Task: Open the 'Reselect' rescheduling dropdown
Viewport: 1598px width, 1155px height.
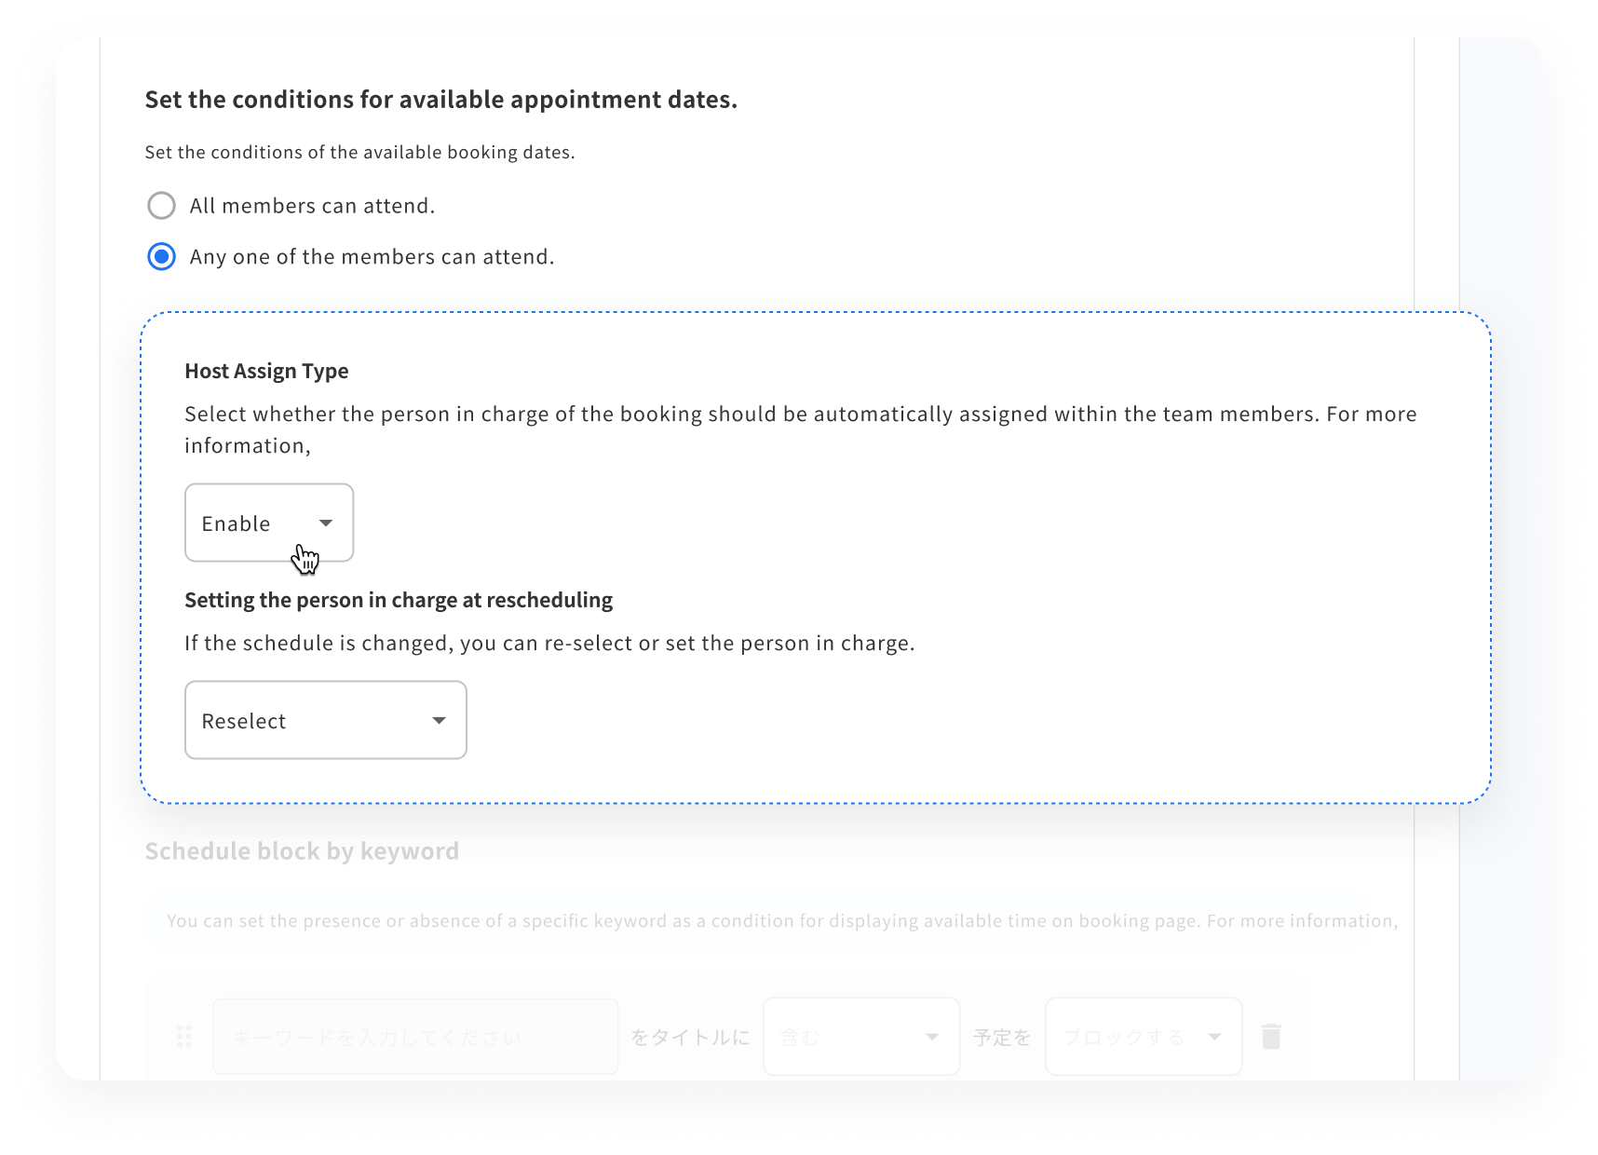Action: coord(325,720)
